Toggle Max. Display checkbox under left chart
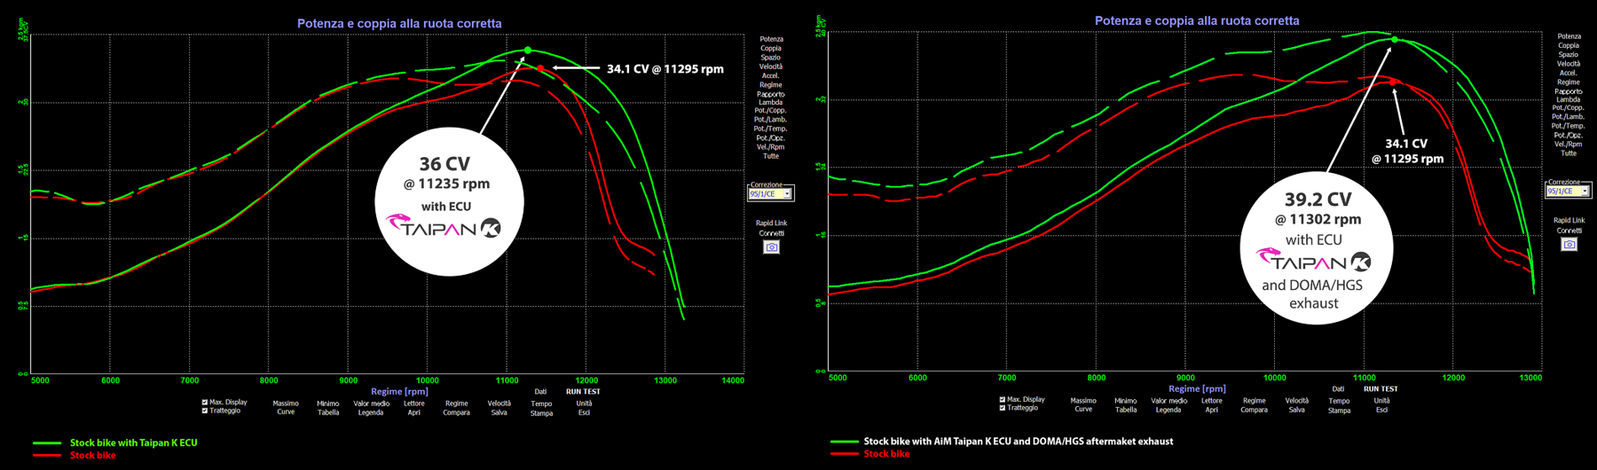1597x470 pixels. 205,403
